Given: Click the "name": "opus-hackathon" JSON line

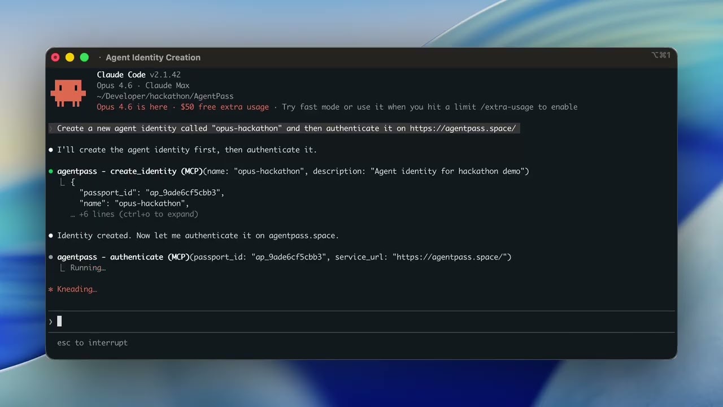Looking at the screenshot, I should 134,203.
